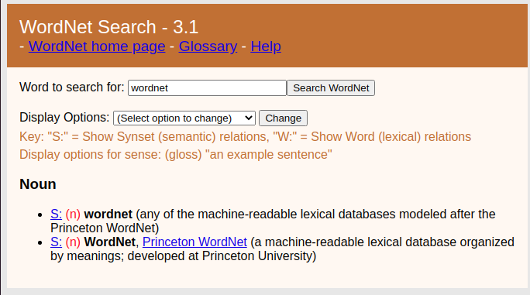Open the Display Options dropdown
Viewport: 530px width, 295px height.
click(184, 118)
